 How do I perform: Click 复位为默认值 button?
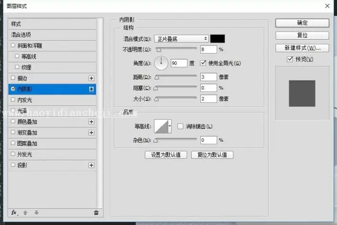[212, 155]
